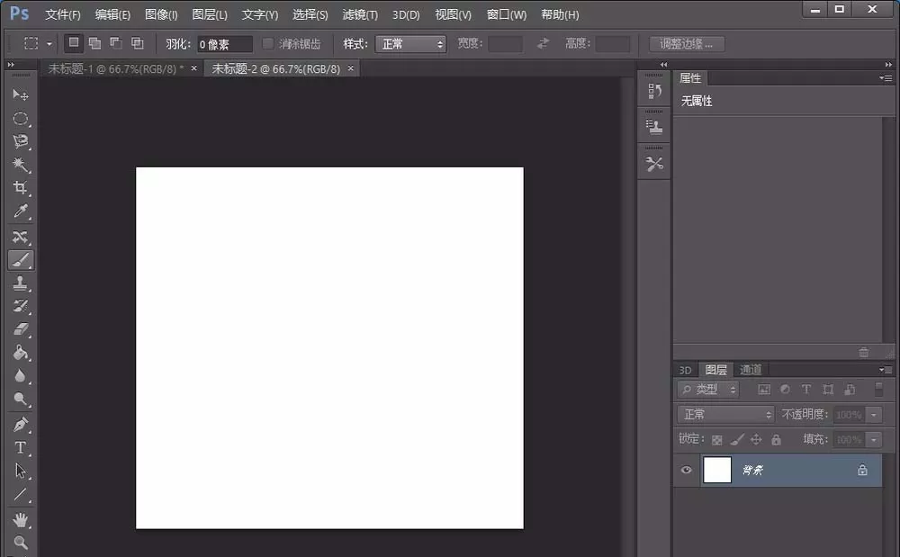
Task: Collapse the right panels double-arrow
Action: click(888, 65)
